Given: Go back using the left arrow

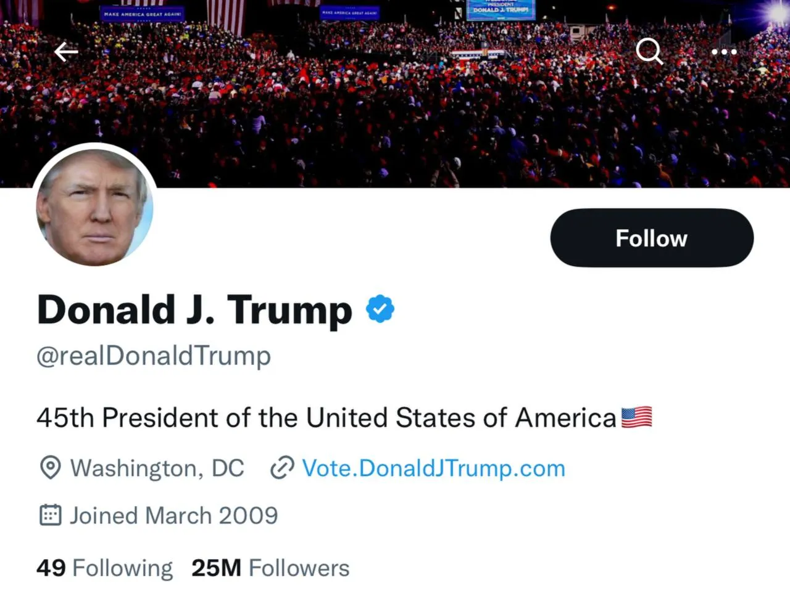Looking at the screenshot, I should tap(66, 52).
